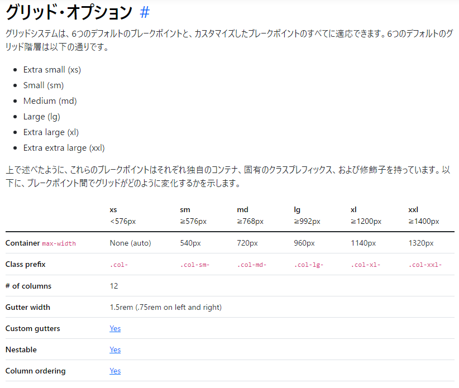Click the # anchor next to グリッド・オプション heading
459x388 pixels.
[145, 11]
